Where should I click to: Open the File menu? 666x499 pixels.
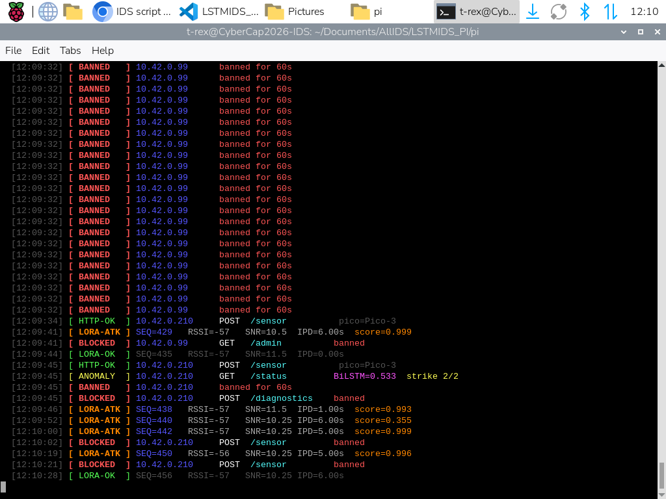click(13, 51)
